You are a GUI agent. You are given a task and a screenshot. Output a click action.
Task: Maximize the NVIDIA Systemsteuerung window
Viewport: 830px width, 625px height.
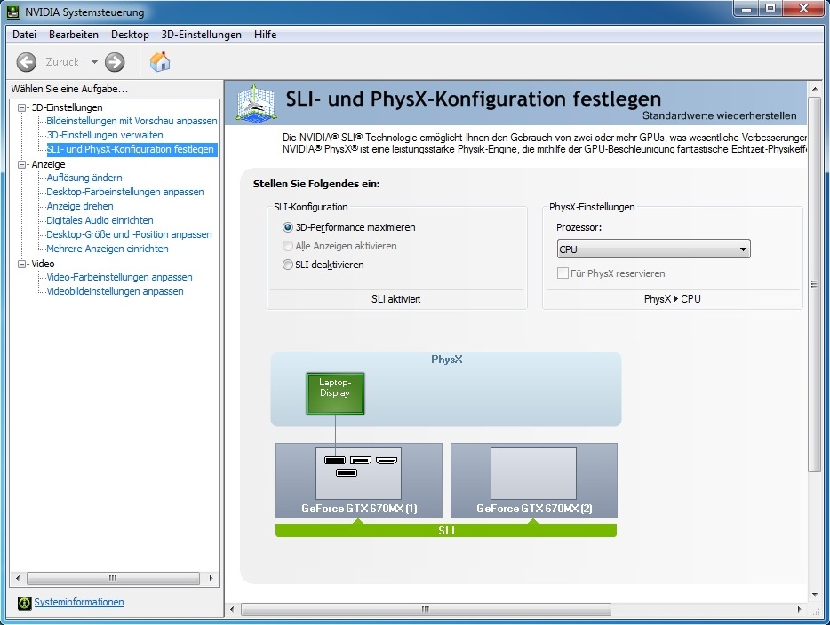[x=770, y=9]
